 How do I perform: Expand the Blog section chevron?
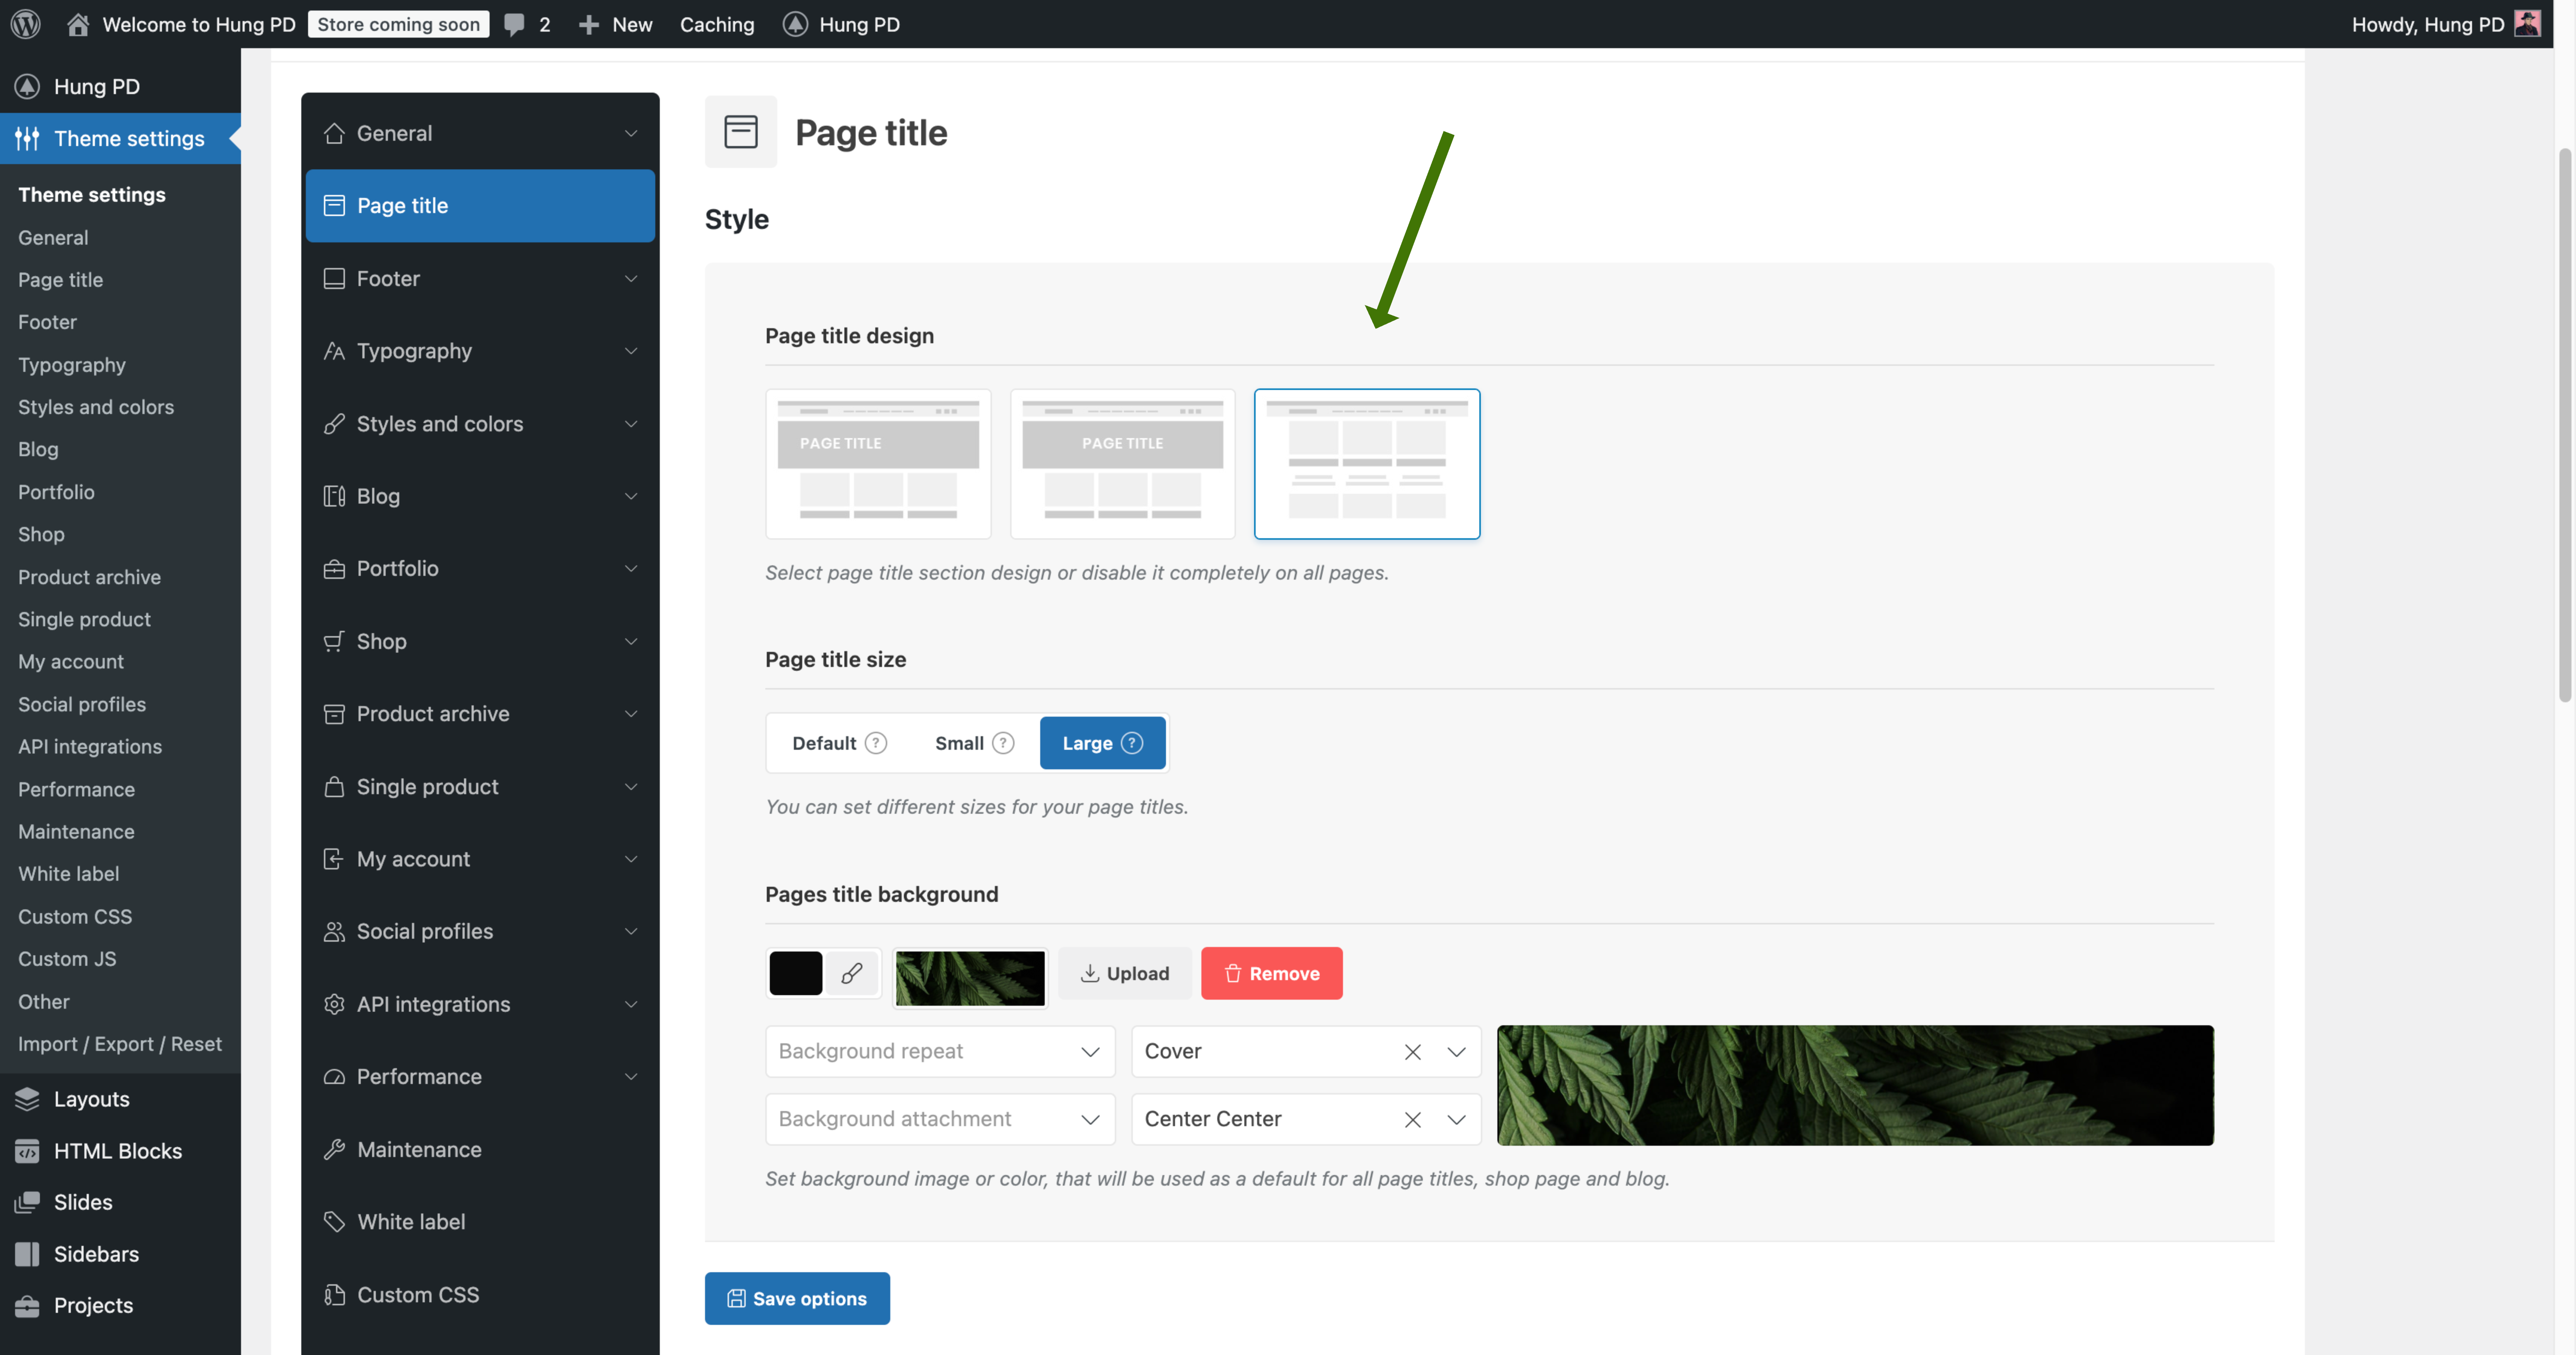click(x=631, y=496)
